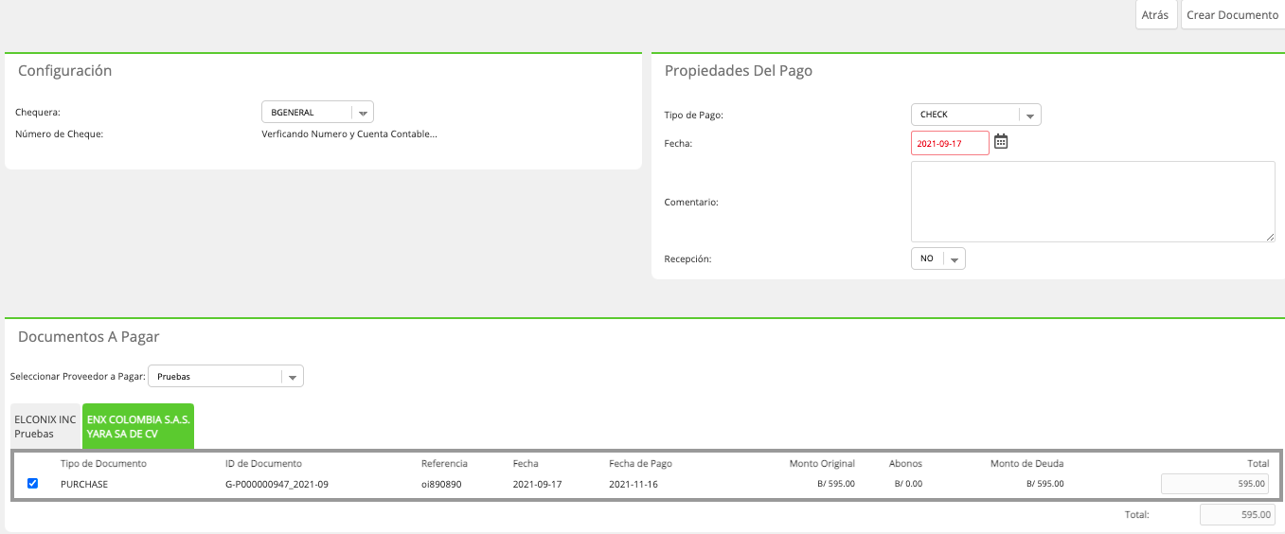The width and height of the screenshot is (1285, 534).
Task: Click the Fecha date input field
Action: pos(950,143)
